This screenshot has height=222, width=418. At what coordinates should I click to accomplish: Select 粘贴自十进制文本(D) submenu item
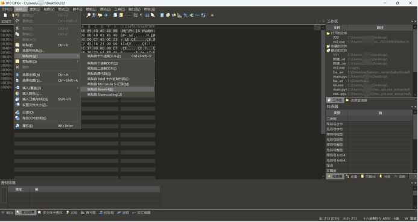[117, 63]
